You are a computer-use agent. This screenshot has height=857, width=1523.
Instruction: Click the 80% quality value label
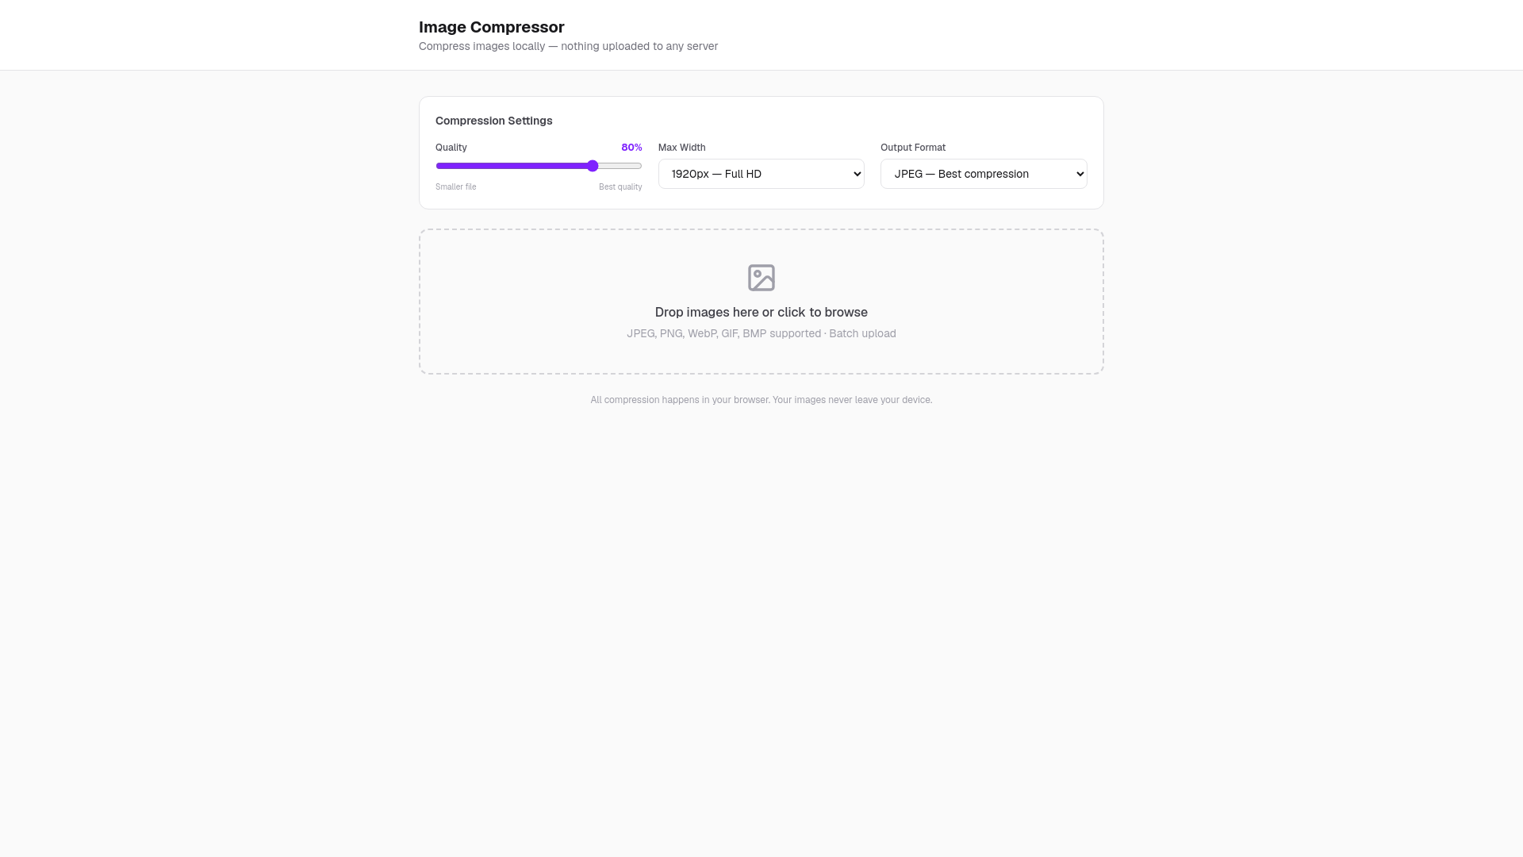(631, 148)
